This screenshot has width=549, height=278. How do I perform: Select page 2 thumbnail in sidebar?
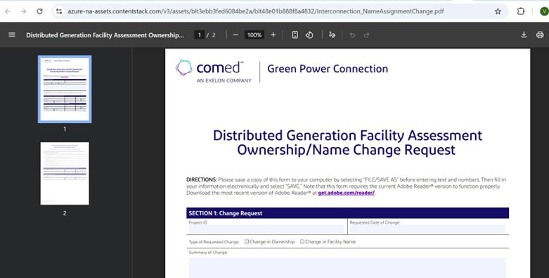65,174
